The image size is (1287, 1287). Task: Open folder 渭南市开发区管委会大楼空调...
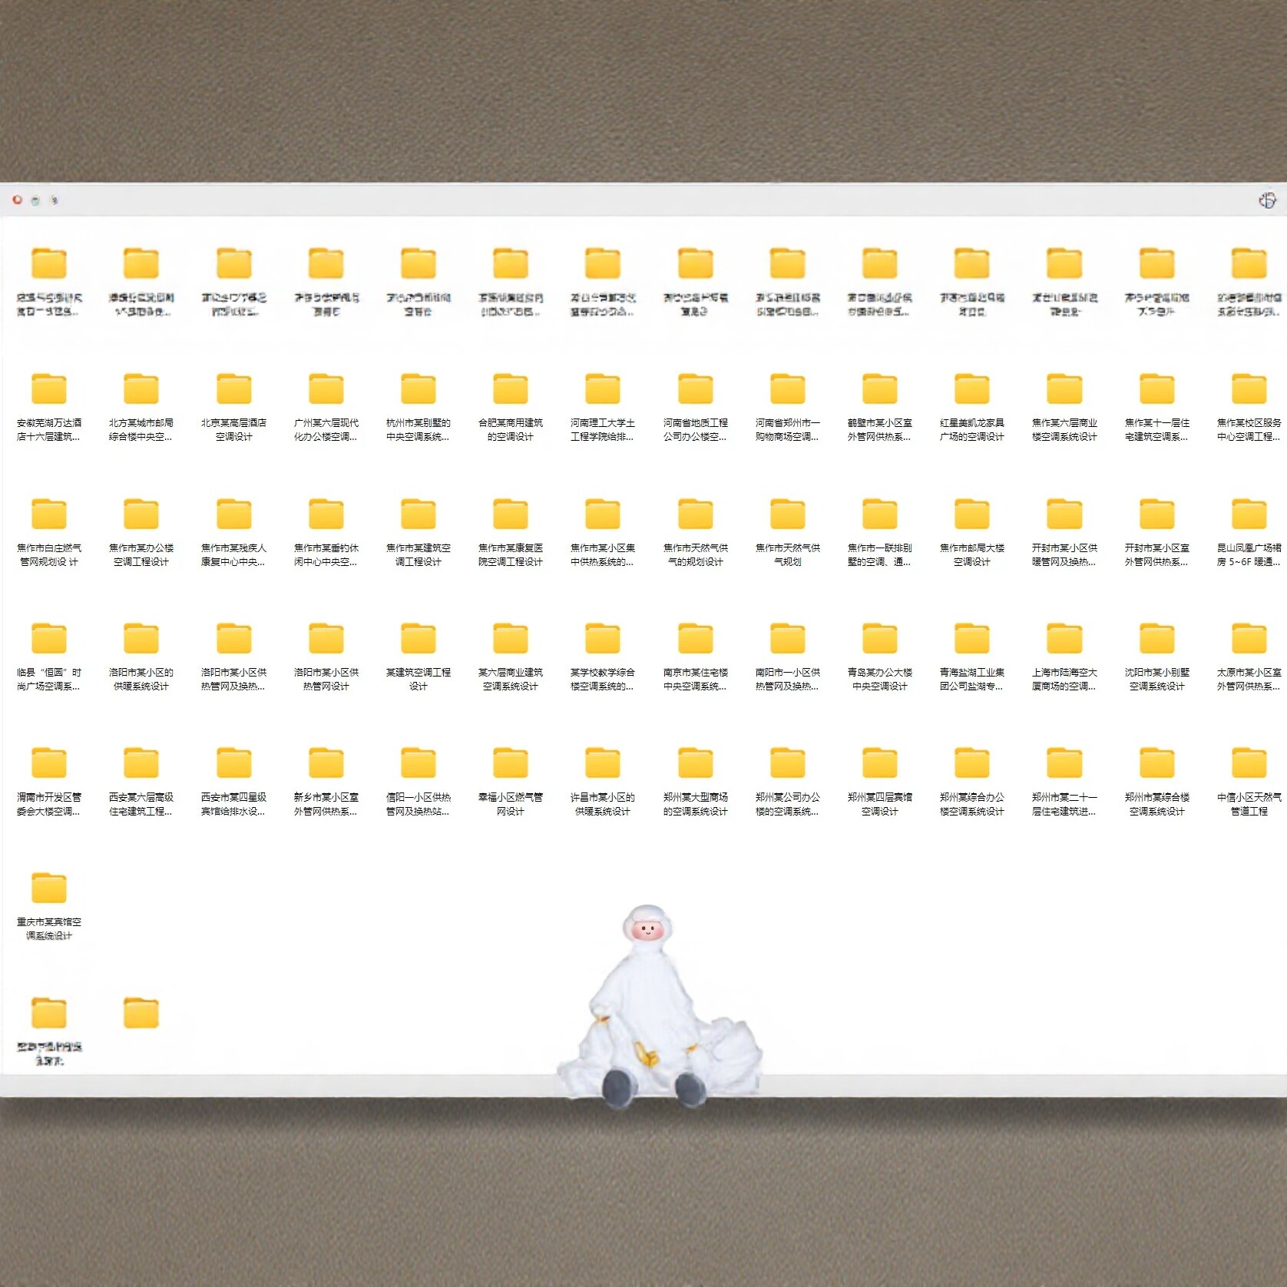coord(49,763)
